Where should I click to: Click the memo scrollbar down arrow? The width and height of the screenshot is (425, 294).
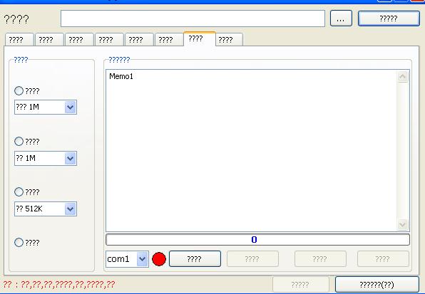(x=402, y=224)
